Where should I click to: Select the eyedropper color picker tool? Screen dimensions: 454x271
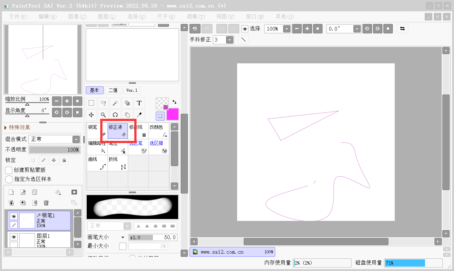pyautogui.click(x=139, y=115)
